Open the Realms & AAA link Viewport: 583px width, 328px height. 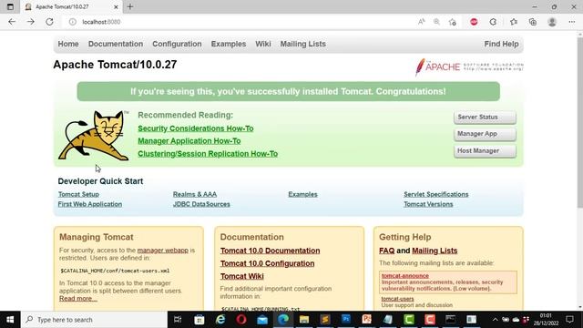pyautogui.click(x=195, y=194)
